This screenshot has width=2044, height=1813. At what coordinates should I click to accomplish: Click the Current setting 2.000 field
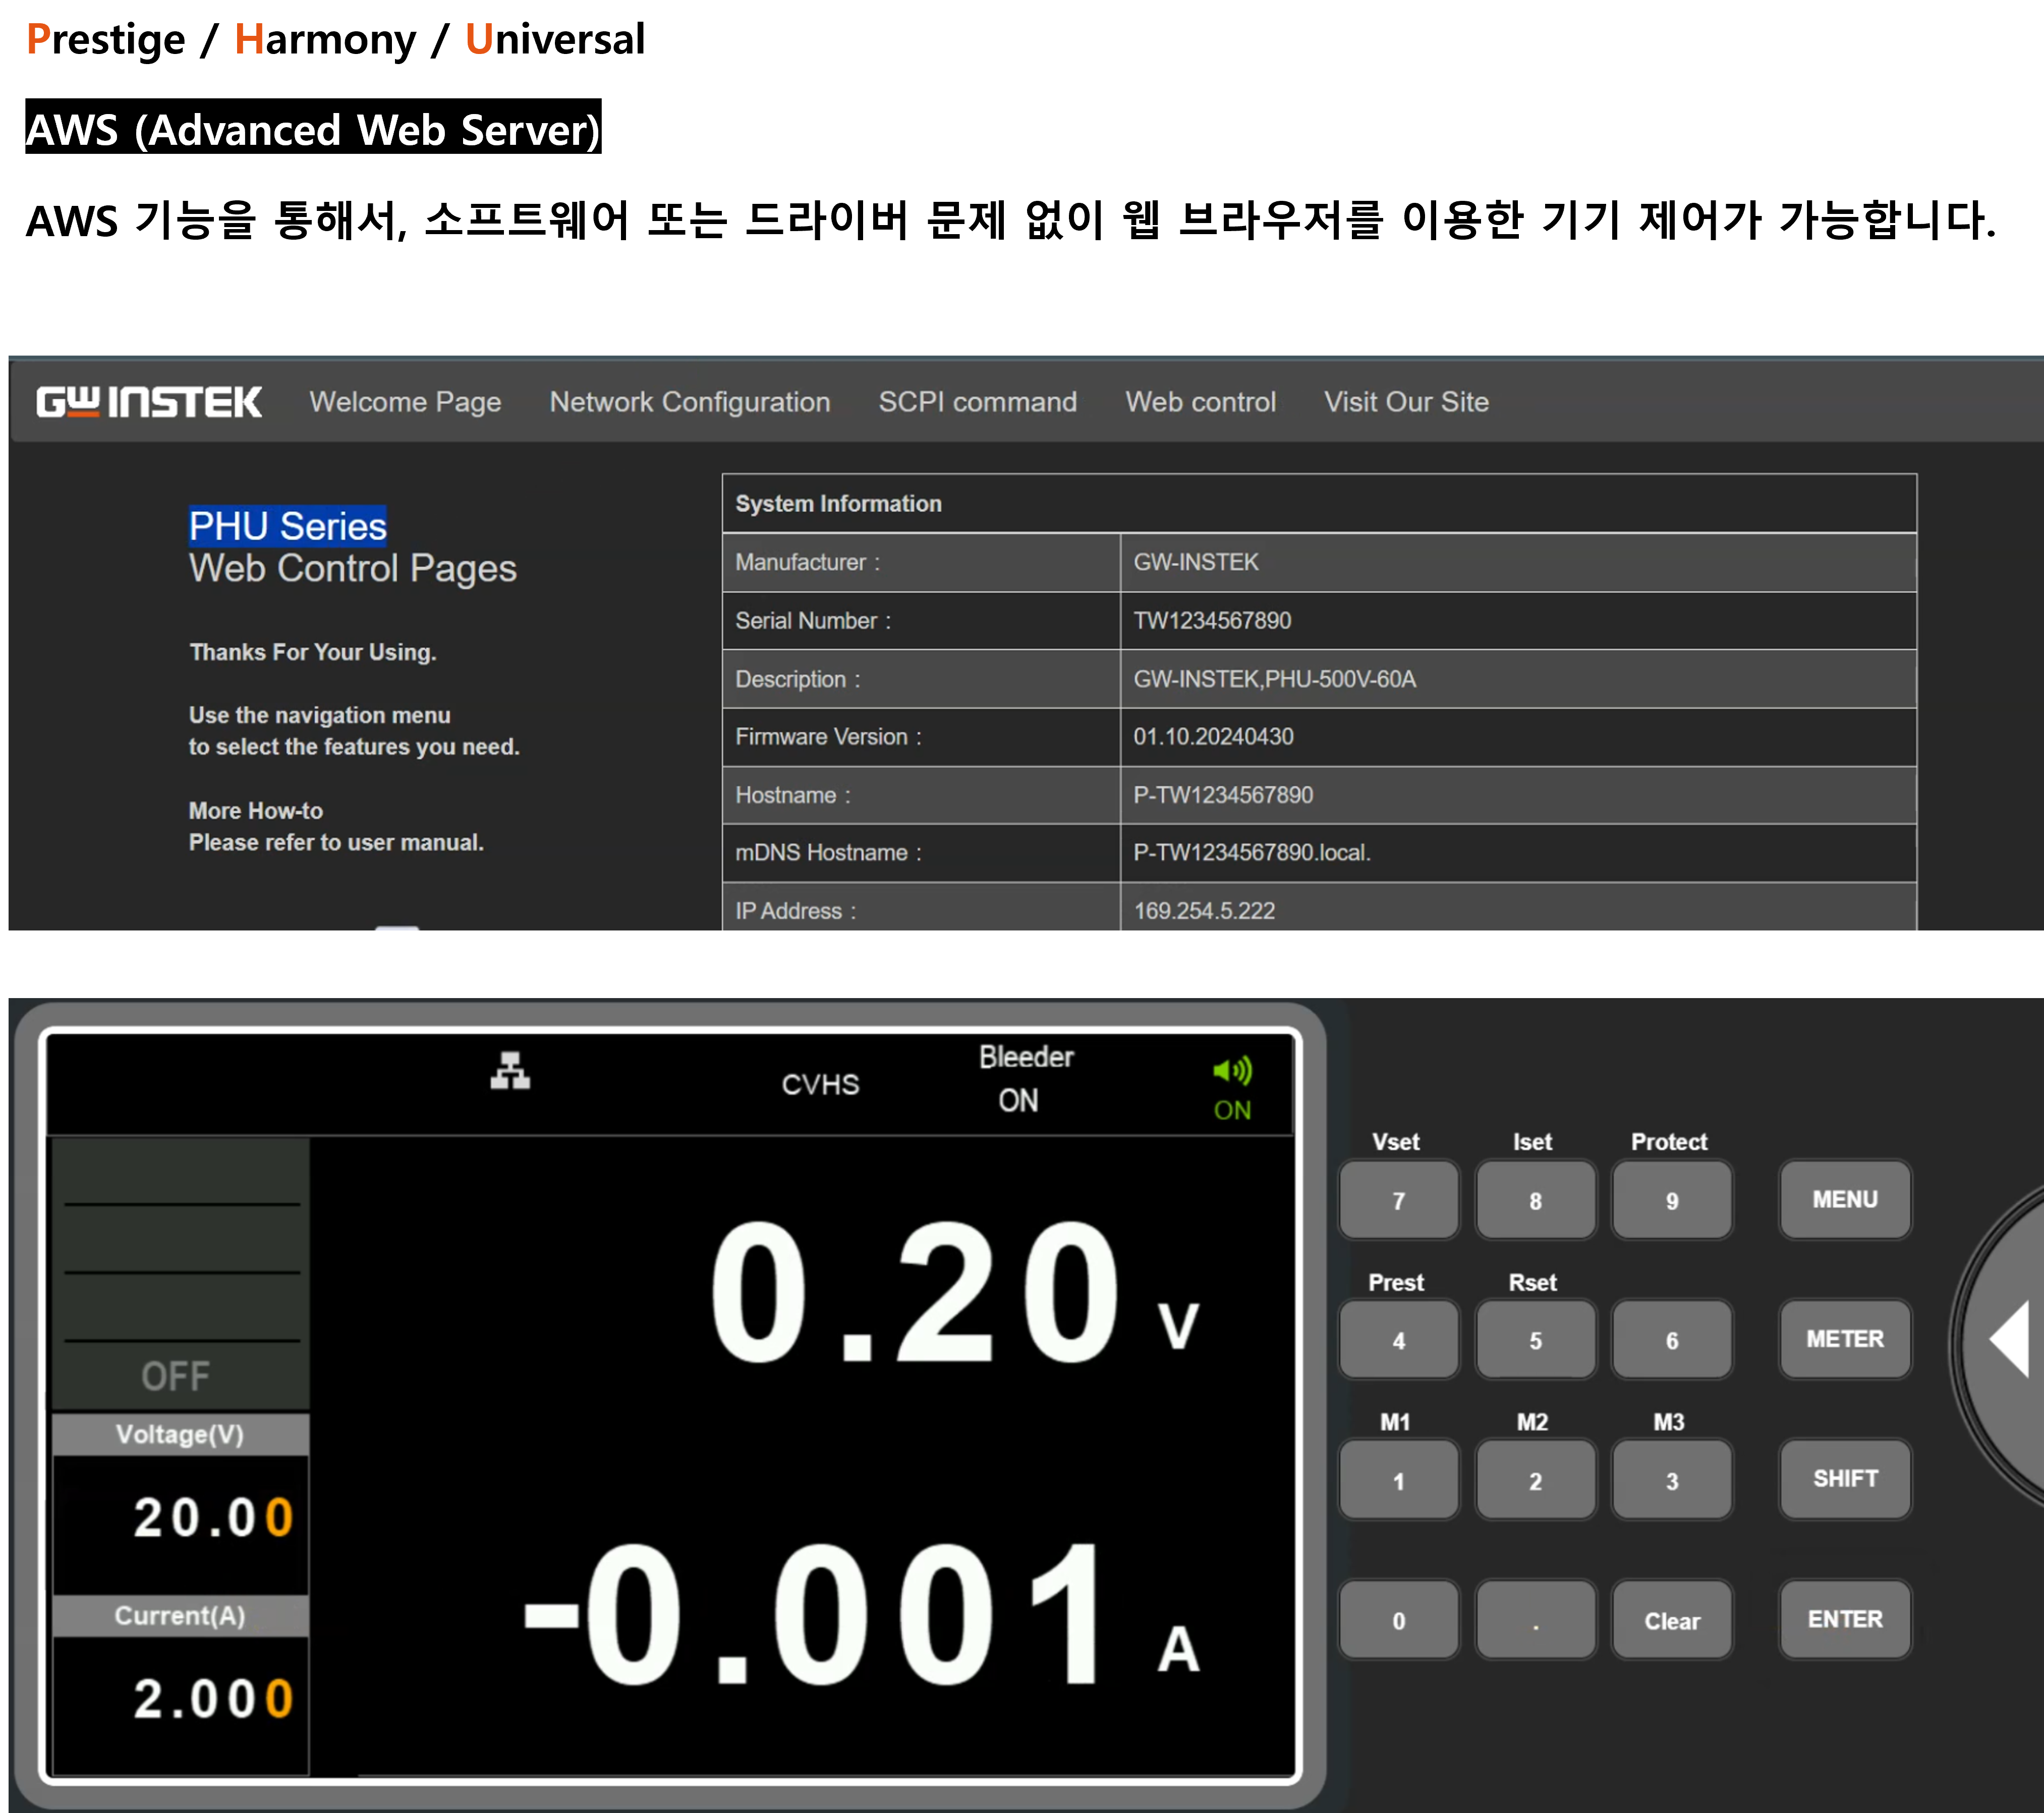click(212, 1698)
